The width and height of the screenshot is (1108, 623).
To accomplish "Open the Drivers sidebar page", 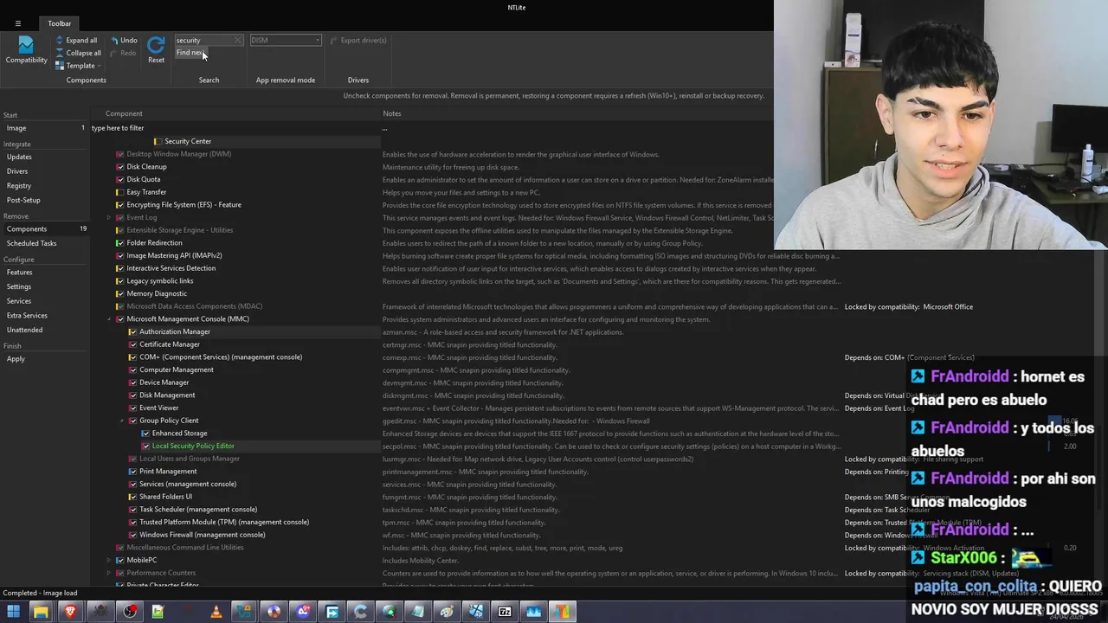I will 17,171.
